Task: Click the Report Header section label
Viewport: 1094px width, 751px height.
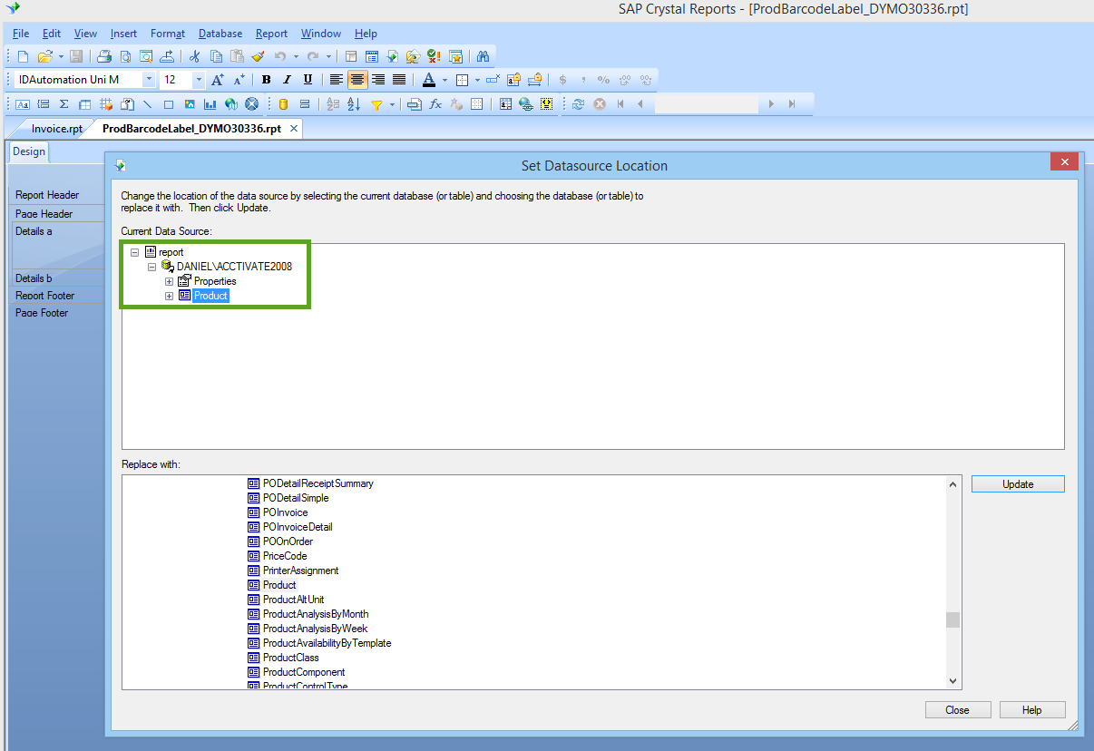Action: click(x=47, y=195)
